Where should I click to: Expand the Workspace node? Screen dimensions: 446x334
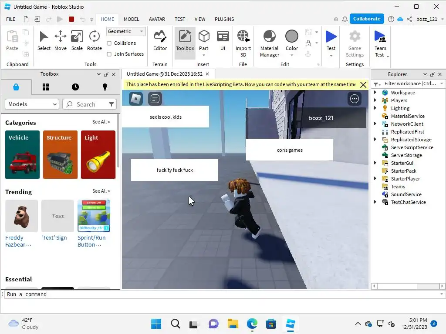[x=375, y=92]
